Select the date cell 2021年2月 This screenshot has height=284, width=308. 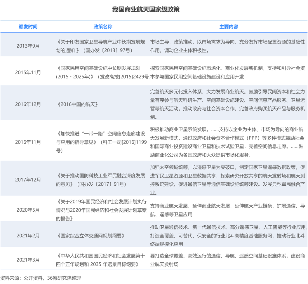tap(28, 236)
